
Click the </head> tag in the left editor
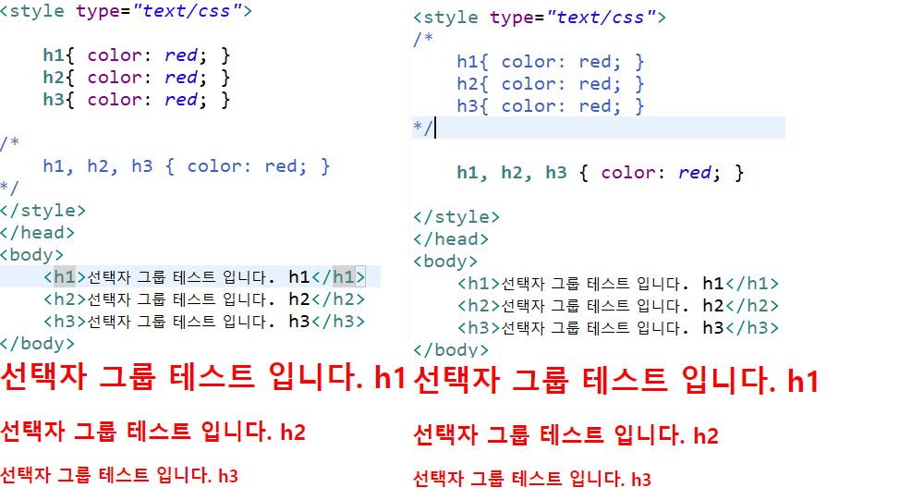(x=37, y=233)
